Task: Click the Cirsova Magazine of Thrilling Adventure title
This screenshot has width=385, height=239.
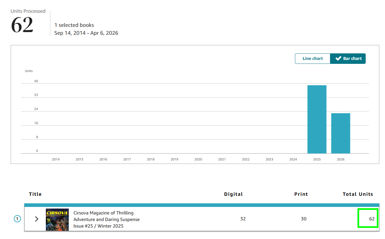Action: [x=106, y=219]
